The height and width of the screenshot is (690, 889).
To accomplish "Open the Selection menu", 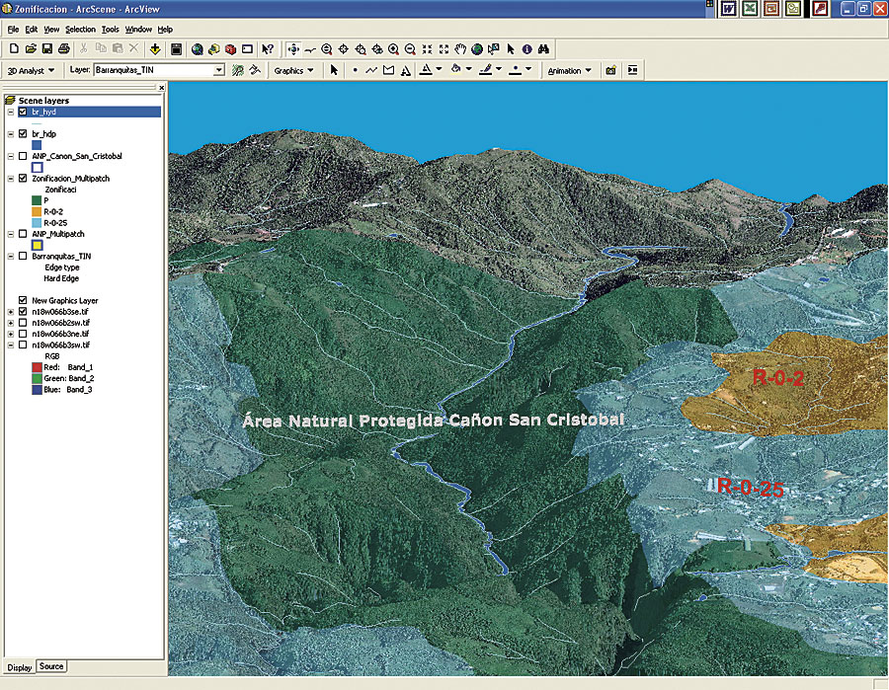I will pyautogui.click(x=81, y=30).
